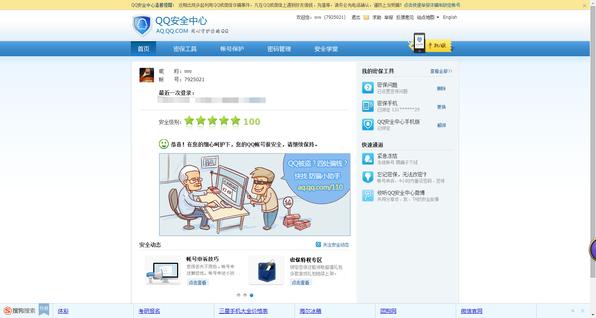Click 解绑 next to QQ安全中心手机版
Screen dimensions: 596x318
pos(441,125)
